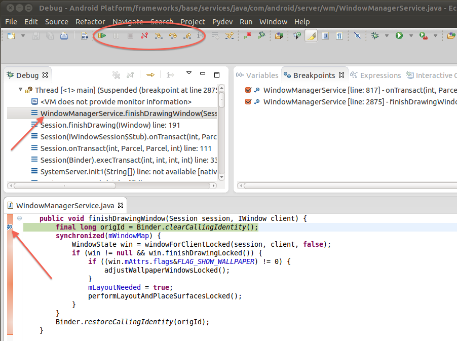The width and height of the screenshot is (457, 341).
Task: Click the Suspend (pause) toolbar icon
Action: coord(117,35)
